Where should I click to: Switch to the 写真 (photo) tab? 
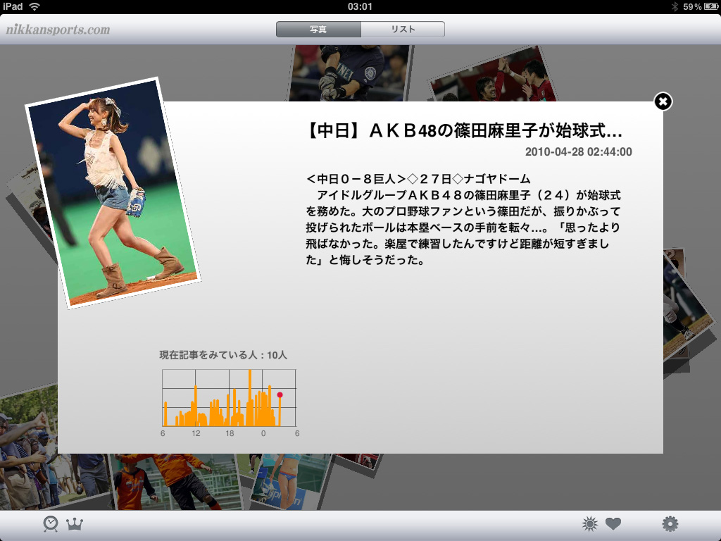(x=318, y=30)
